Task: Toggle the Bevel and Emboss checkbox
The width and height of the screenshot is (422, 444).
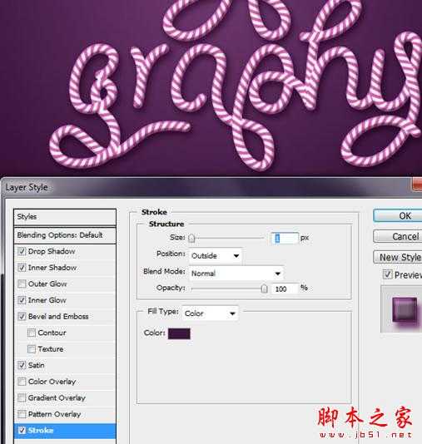Action: 22,316
